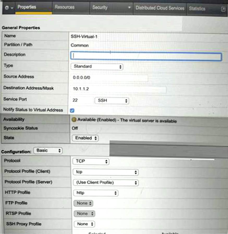Viewport: 228px width, 234px height.
Task: Open Protocol Profile (Client) tcp dropdown
Action: pyautogui.click(x=105, y=172)
